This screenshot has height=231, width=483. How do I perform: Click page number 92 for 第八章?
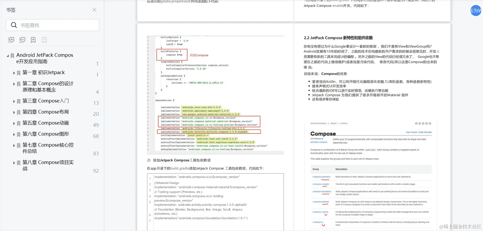[96, 171]
